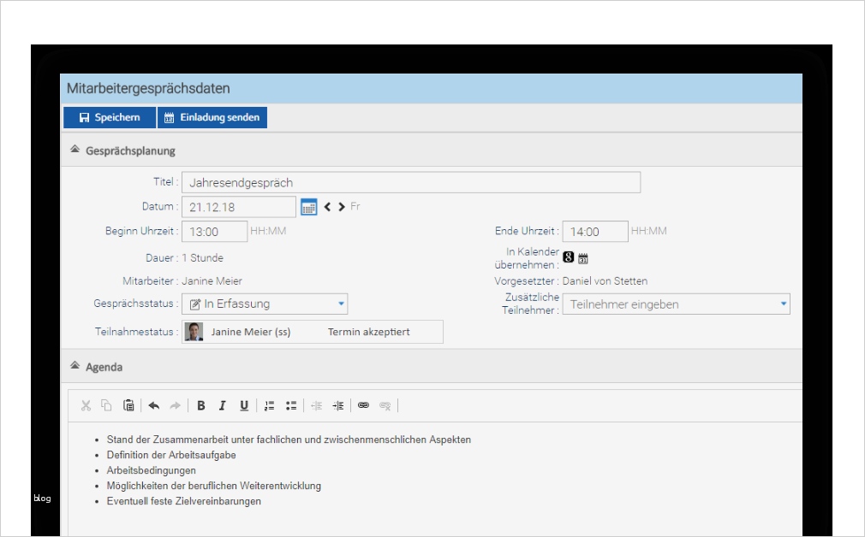
Task: Toggle bold formatting
Action: [x=200, y=406]
